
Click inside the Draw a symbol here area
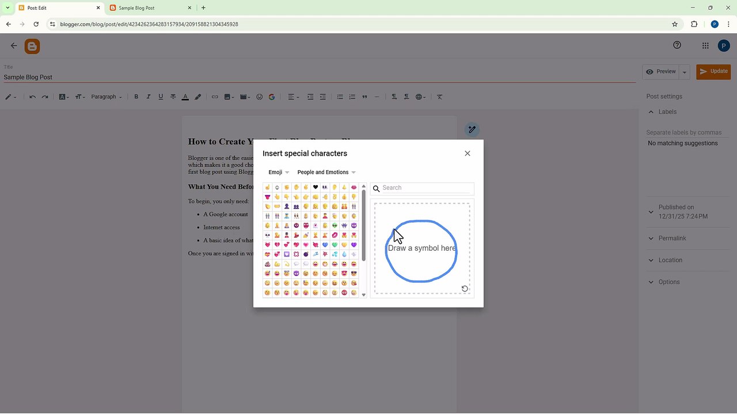click(422, 248)
